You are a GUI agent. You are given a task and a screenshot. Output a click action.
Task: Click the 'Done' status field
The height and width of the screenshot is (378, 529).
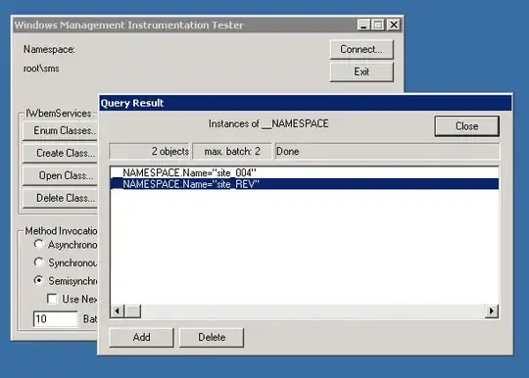[x=387, y=152]
